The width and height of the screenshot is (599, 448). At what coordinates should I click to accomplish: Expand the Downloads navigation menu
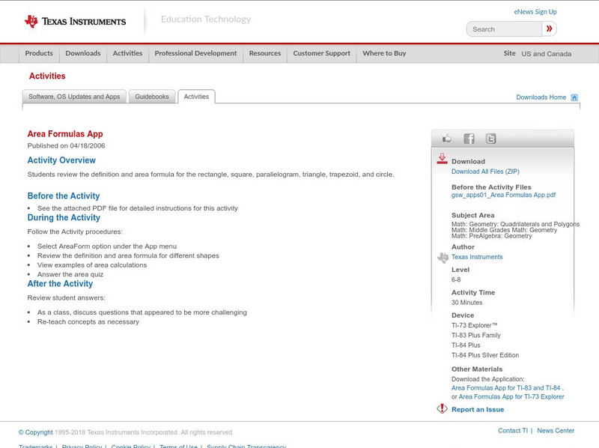point(82,53)
